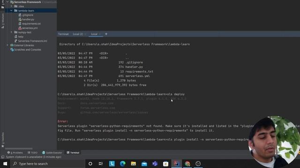300x168 pixels.
Task: Expand the numpy-test folder arrow
Action: [x=11, y=32]
